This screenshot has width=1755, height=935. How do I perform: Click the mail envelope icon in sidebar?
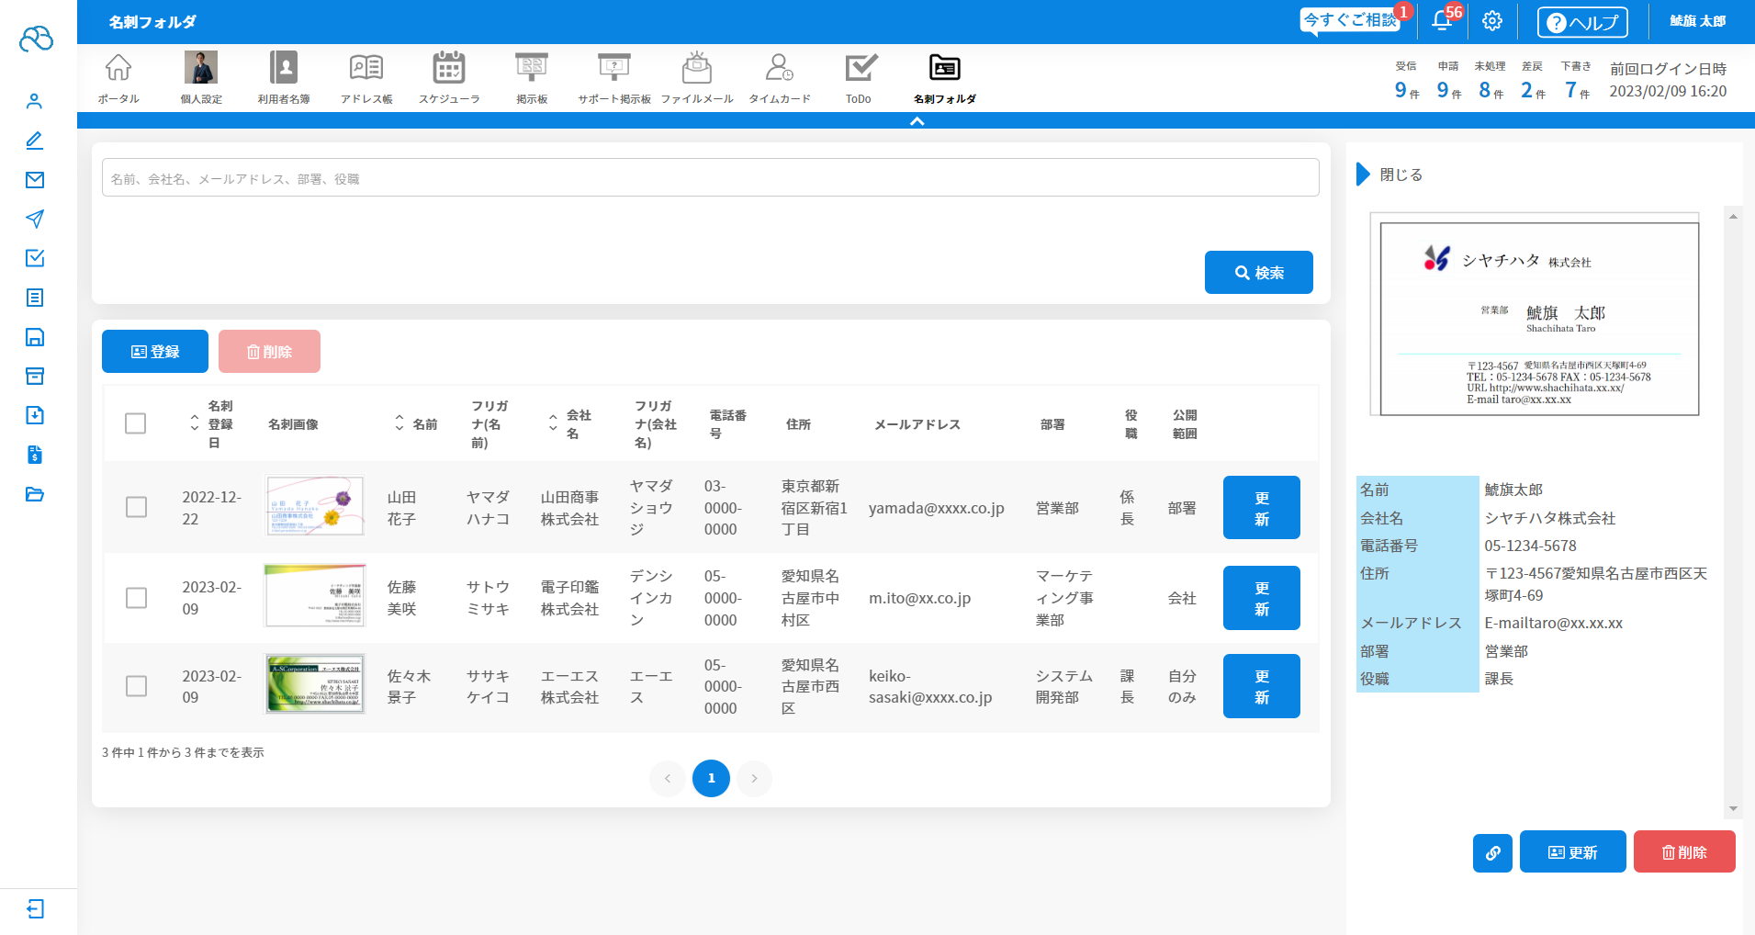coord(35,180)
